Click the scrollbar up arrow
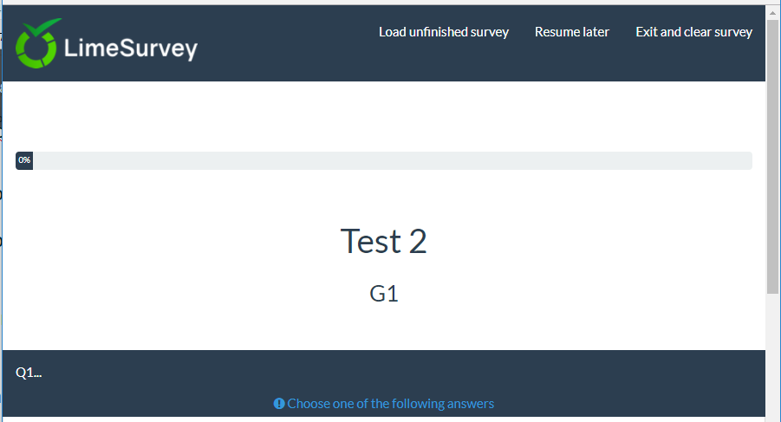The width and height of the screenshot is (781, 422). point(773,12)
